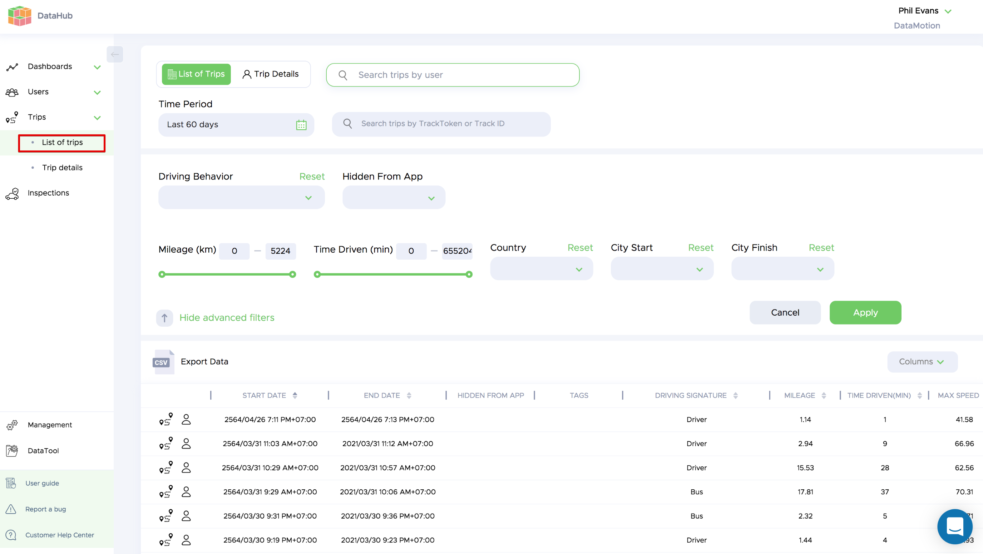Click the Cancel button

(785, 312)
